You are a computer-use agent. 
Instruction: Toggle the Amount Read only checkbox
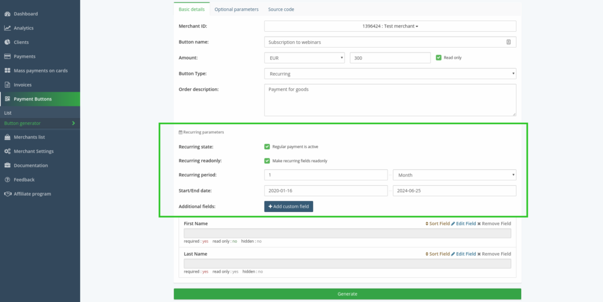point(438,58)
